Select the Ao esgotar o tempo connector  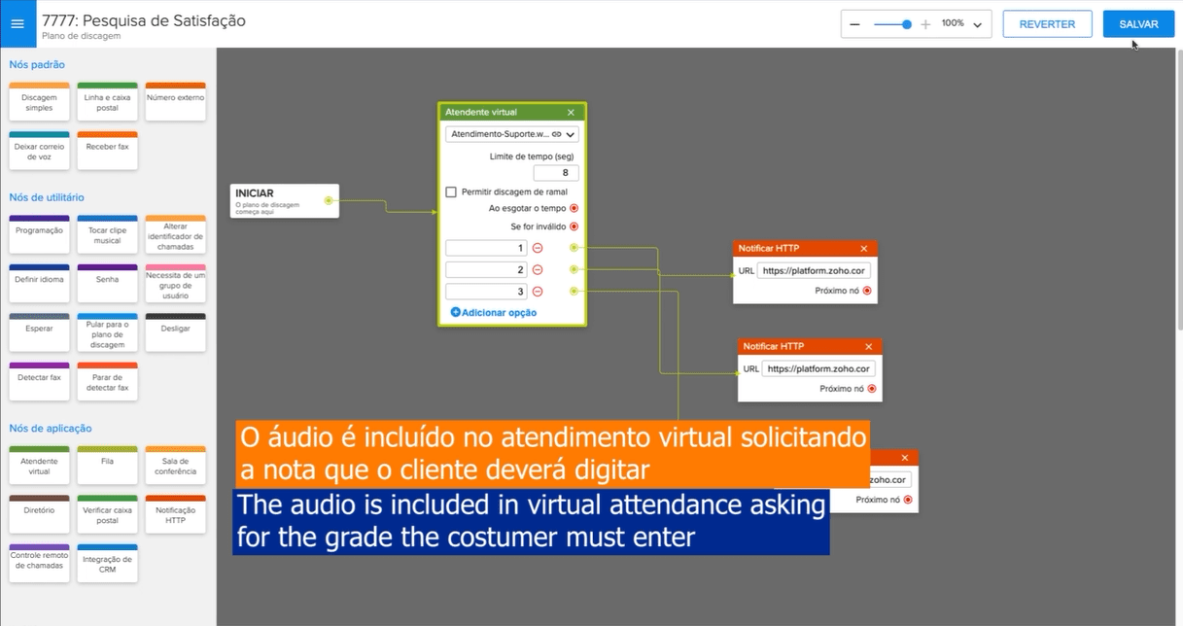(x=574, y=208)
